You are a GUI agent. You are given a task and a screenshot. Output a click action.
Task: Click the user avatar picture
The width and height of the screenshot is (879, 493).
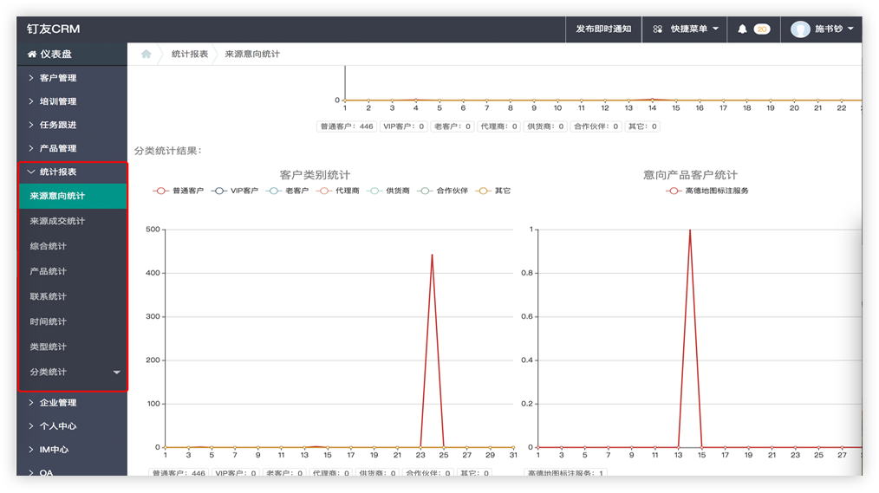click(x=800, y=29)
